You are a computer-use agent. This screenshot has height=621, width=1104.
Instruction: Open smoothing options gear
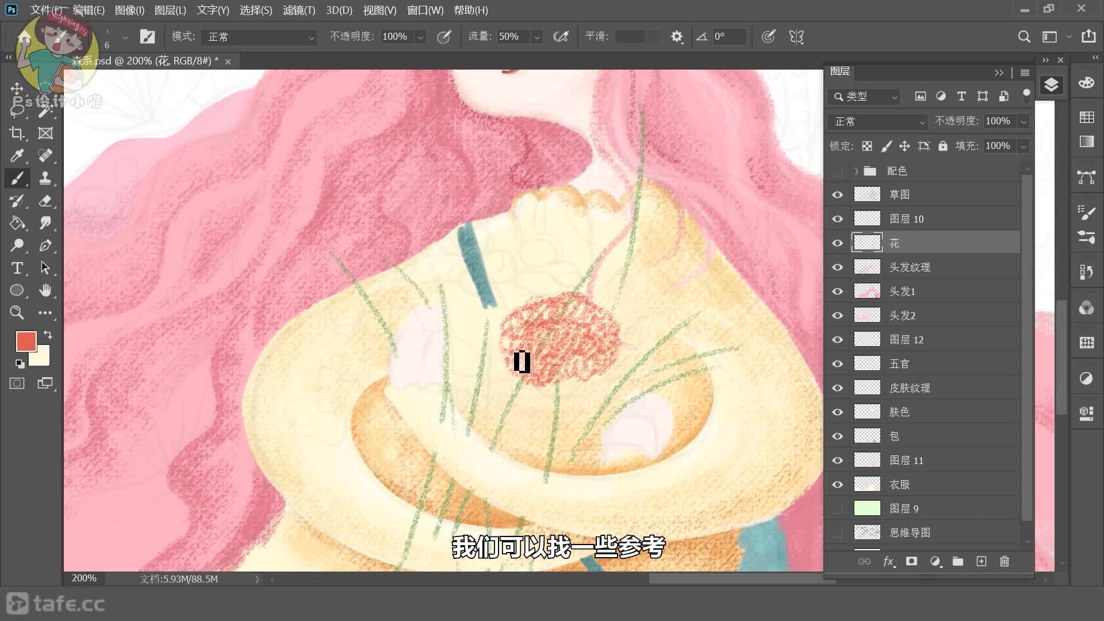click(x=677, y=37)
